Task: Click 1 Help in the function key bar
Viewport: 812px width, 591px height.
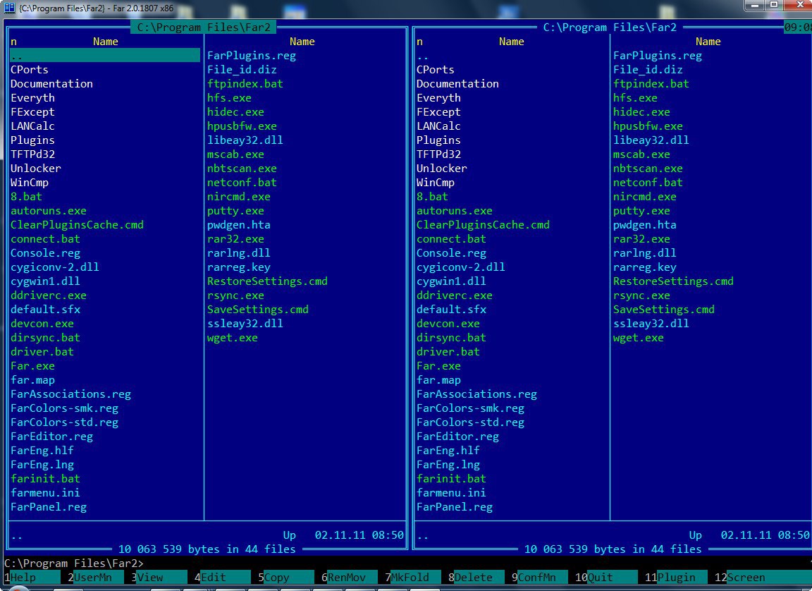Action: tap(32, 577)
